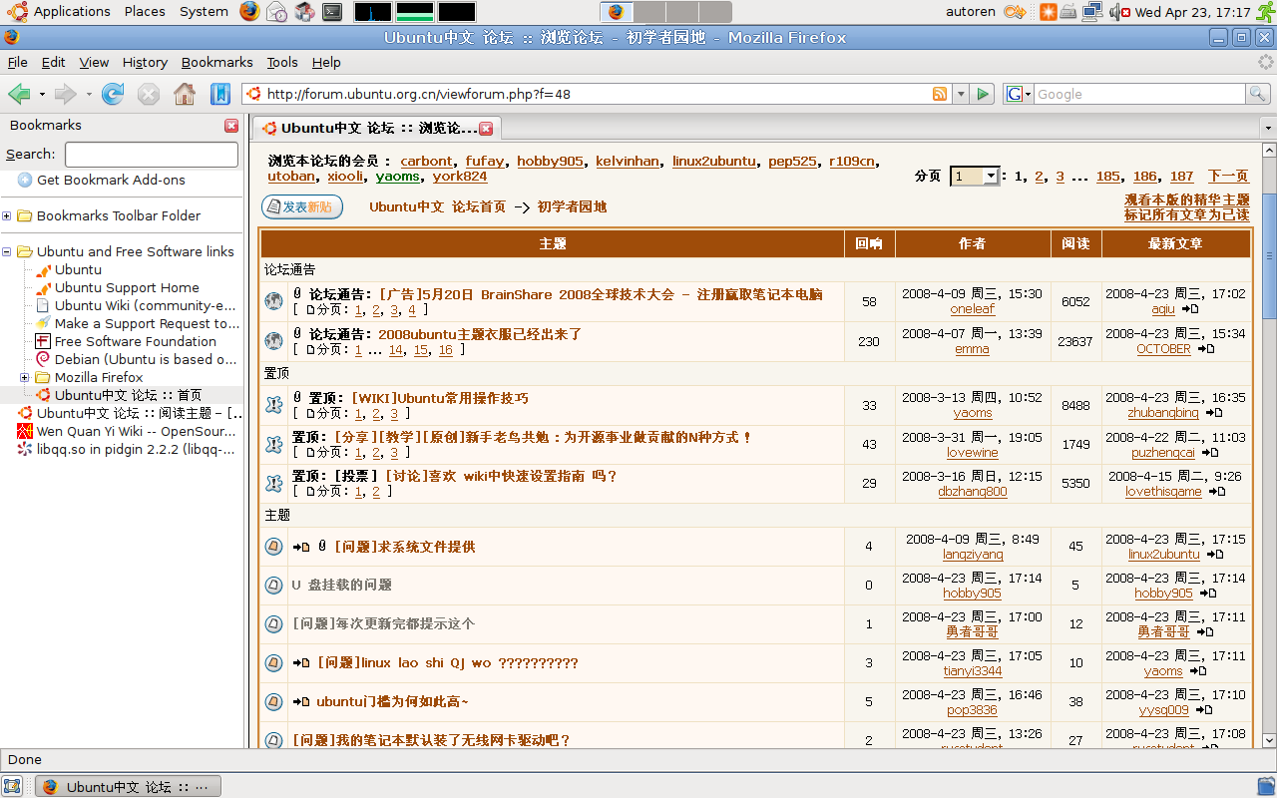
Task: Open the Edit menu
Action: [x=53, y=62]
